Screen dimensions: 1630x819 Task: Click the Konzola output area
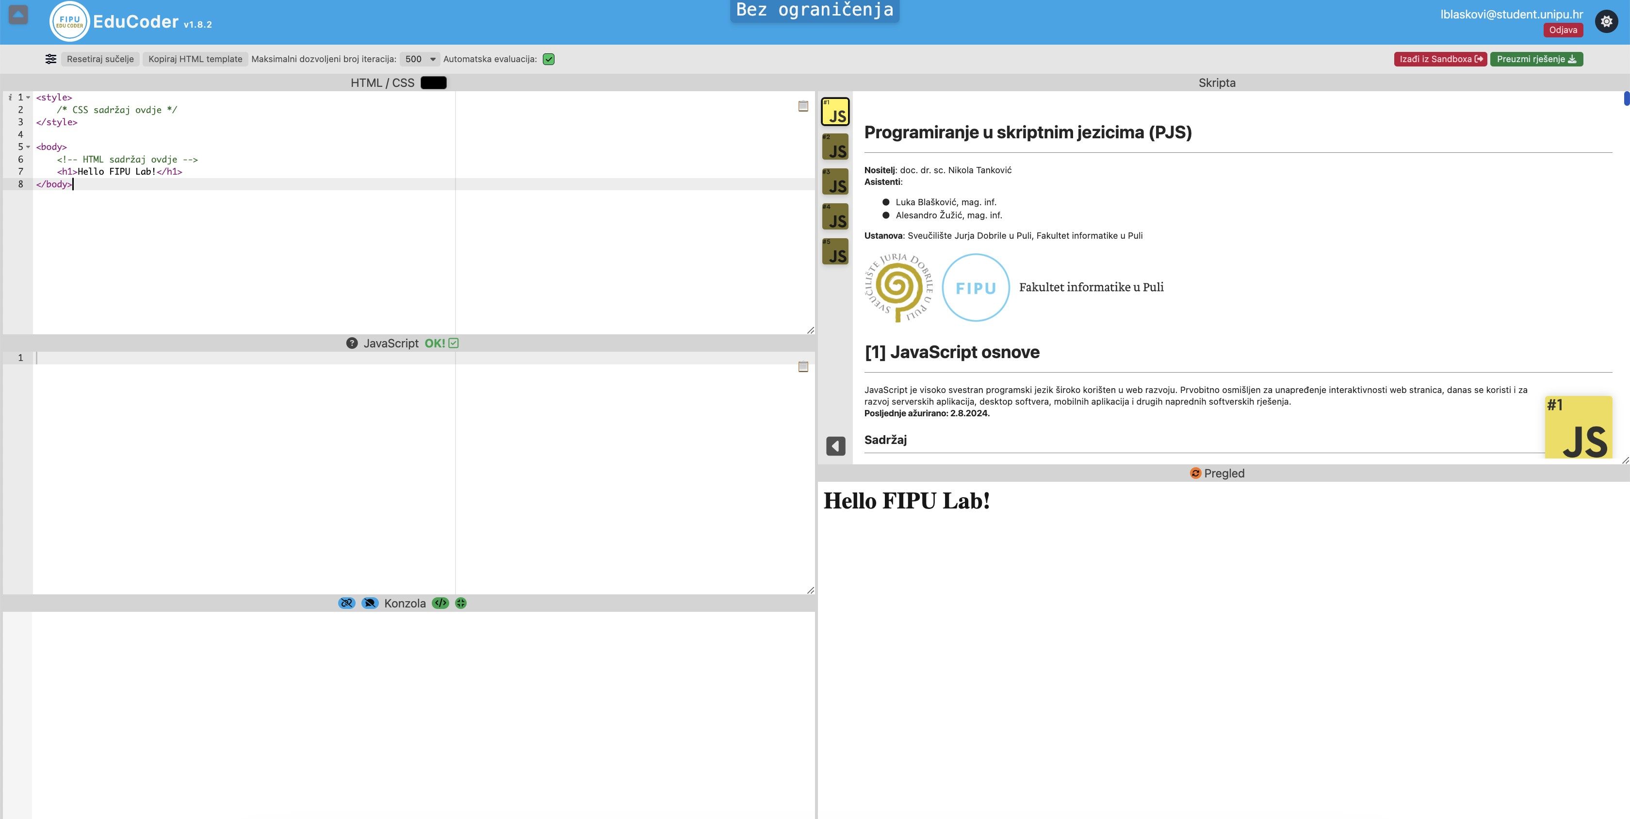pyautogui.click(x=424, y=715)
